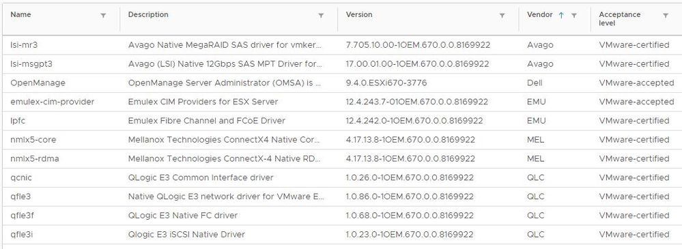This screenshot has width=682, height=249.
Task: Sort by Name column header
Action: [x=21, y=14]
